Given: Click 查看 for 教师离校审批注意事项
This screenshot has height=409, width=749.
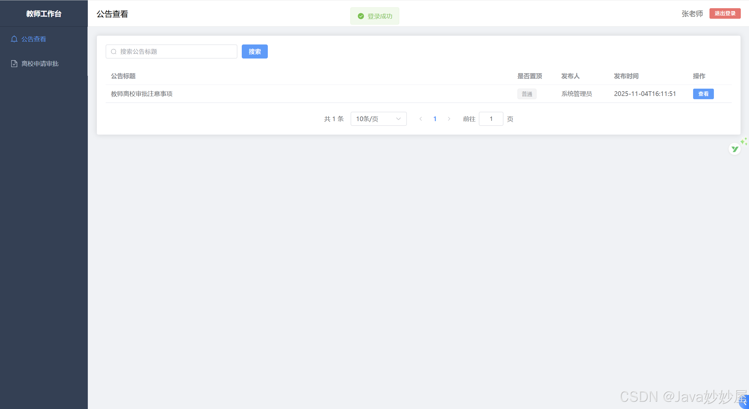Looking at the screenshot, I should pyautogui.click(x=703, y=94).
